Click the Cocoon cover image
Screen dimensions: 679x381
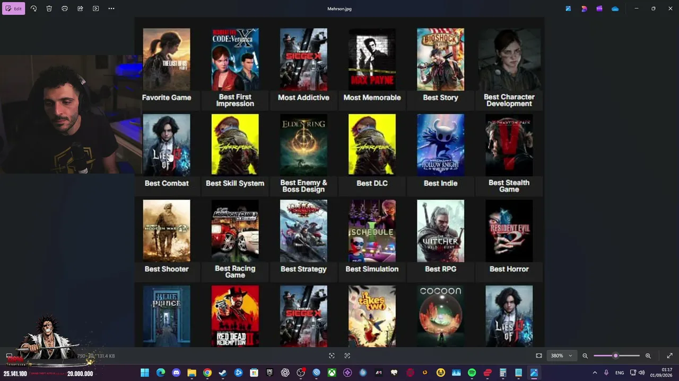(440, 316)
